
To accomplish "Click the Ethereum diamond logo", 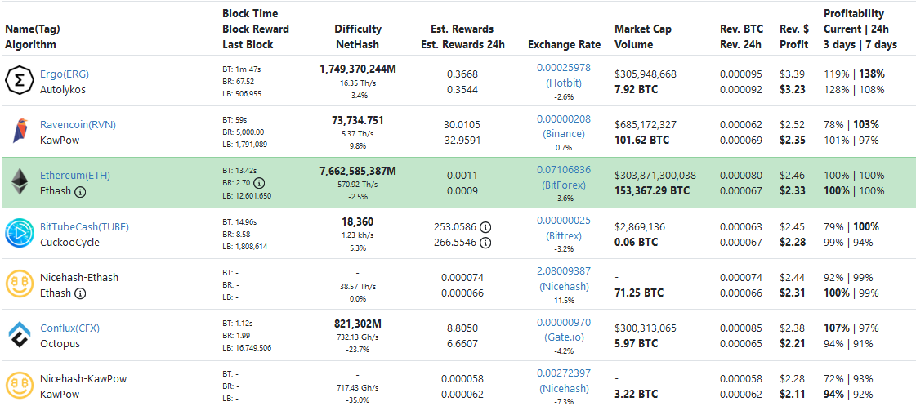I will coord(18,182).
